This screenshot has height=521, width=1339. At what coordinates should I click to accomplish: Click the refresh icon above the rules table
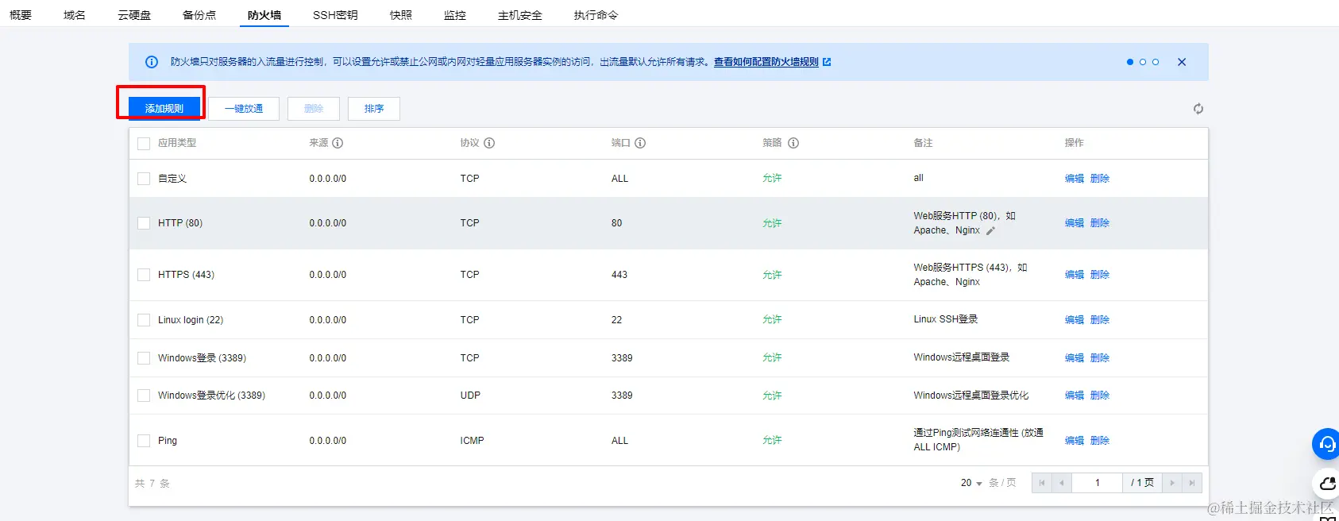click(1198, 109)
